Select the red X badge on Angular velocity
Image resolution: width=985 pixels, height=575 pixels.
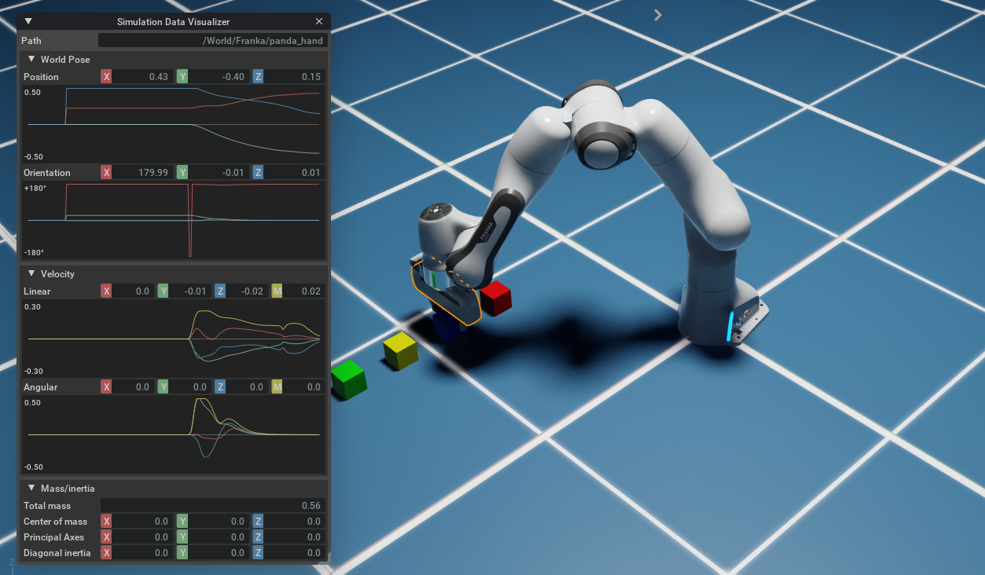tap(106, 386)
